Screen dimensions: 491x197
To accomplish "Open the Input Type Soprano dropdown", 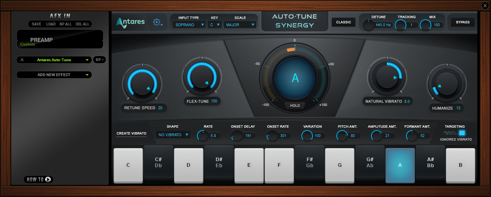I will 189,25.
